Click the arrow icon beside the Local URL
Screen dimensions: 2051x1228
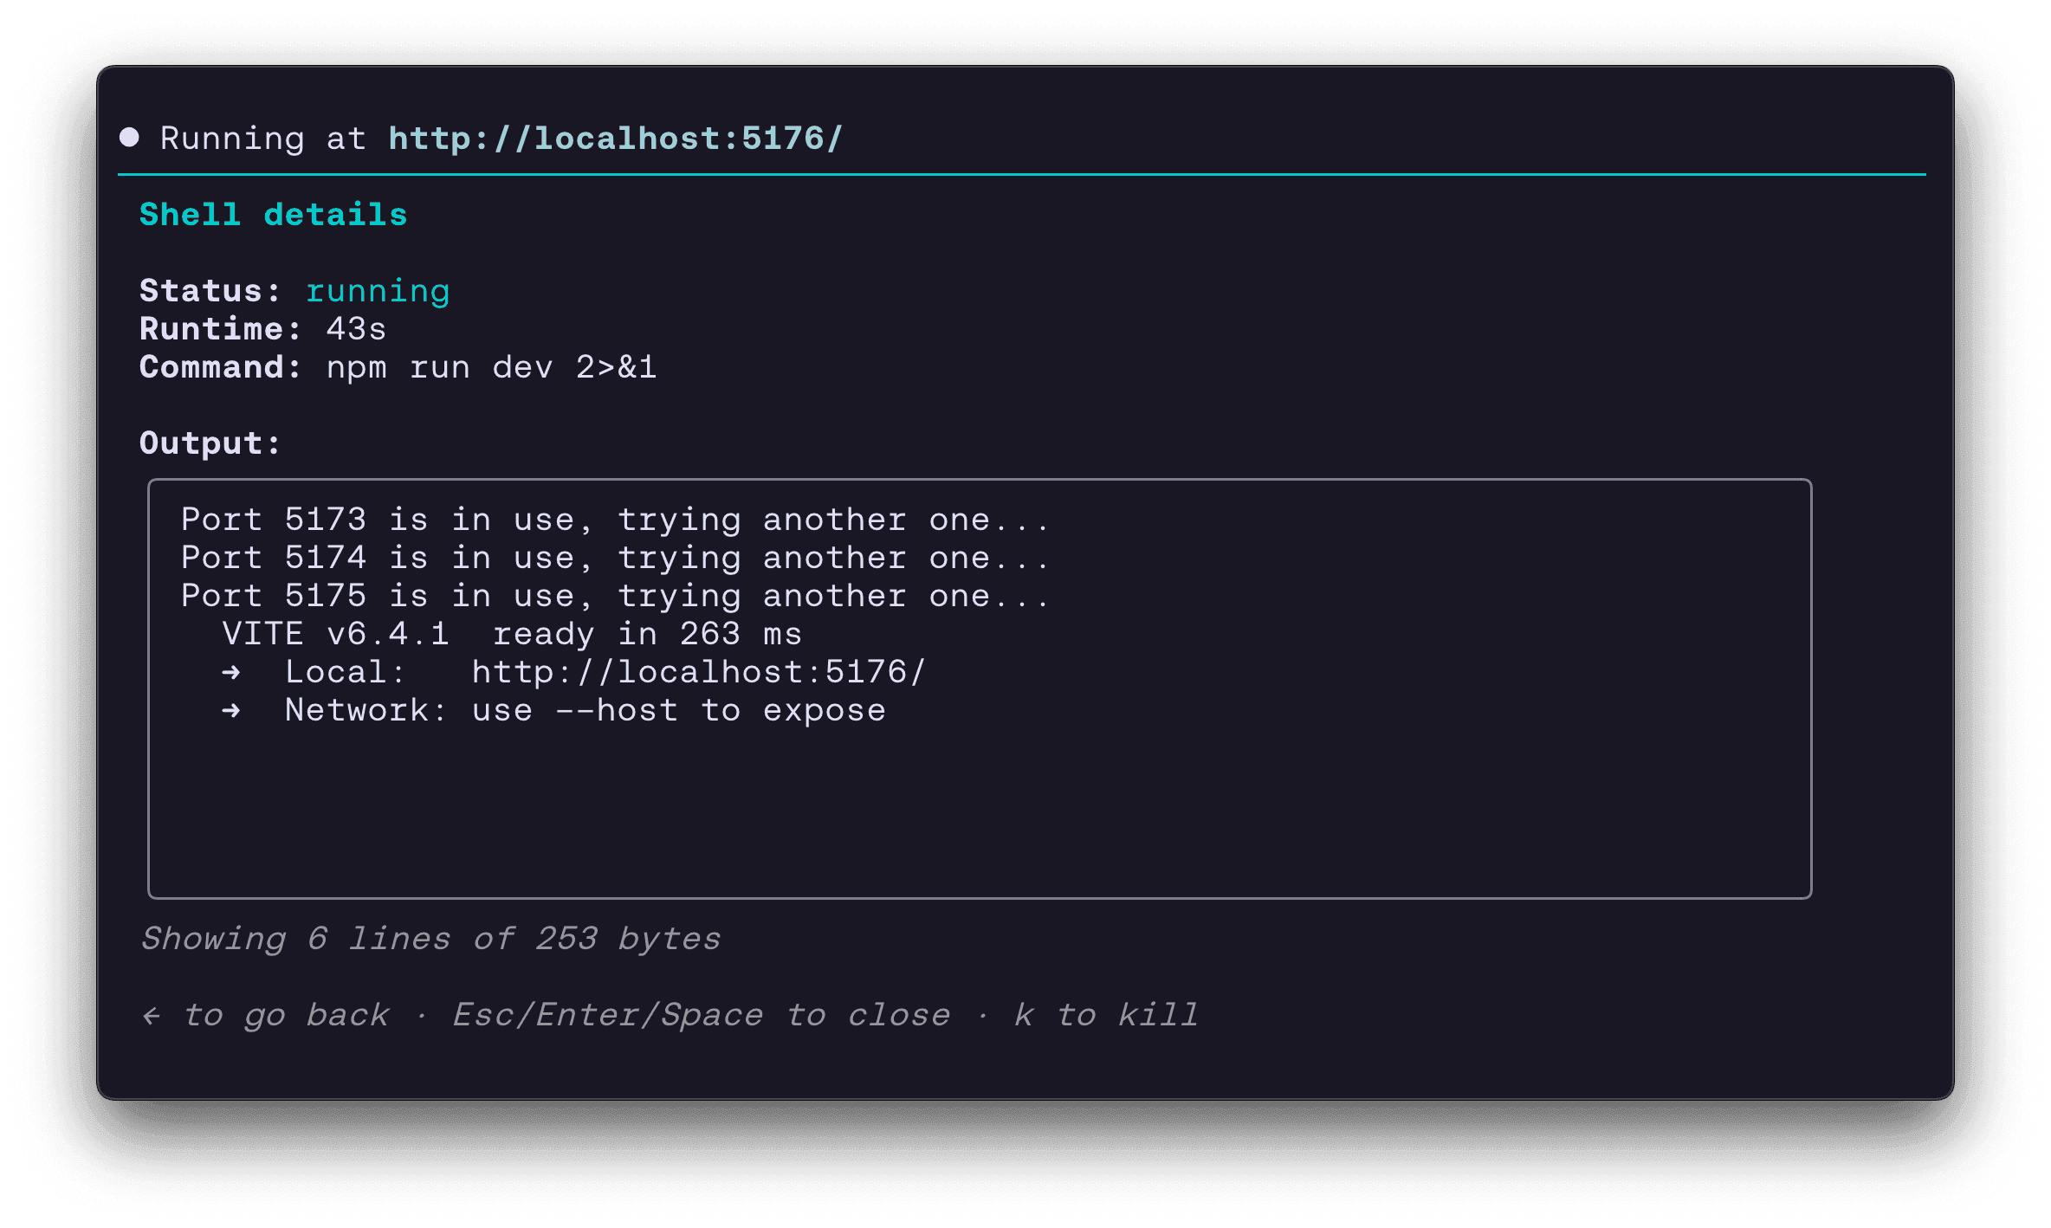(x=231, y=671)
